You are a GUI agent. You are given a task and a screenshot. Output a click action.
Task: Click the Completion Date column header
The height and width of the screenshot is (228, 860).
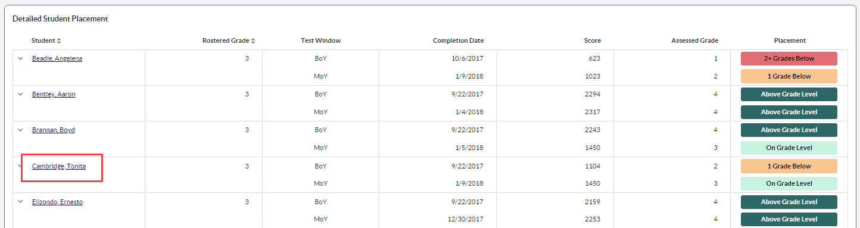(x=458, y=40)
